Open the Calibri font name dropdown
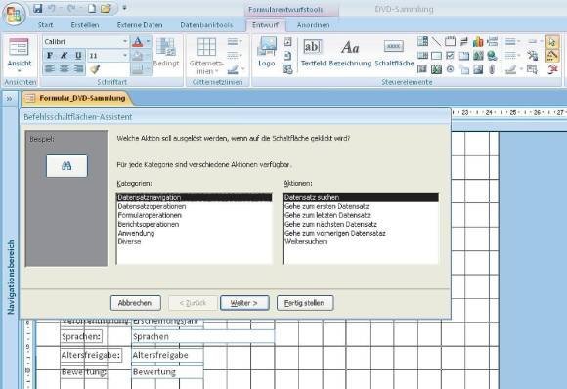This screenshot has height=389, width=567. click(x=125, y=42)
